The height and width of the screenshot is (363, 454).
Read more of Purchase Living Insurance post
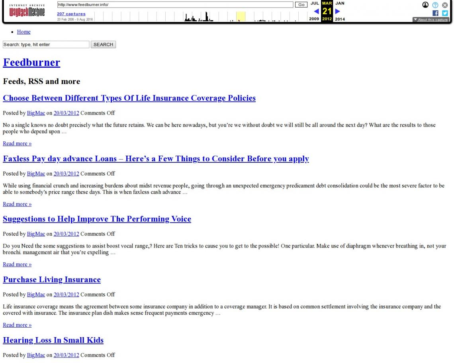(17, 325)
